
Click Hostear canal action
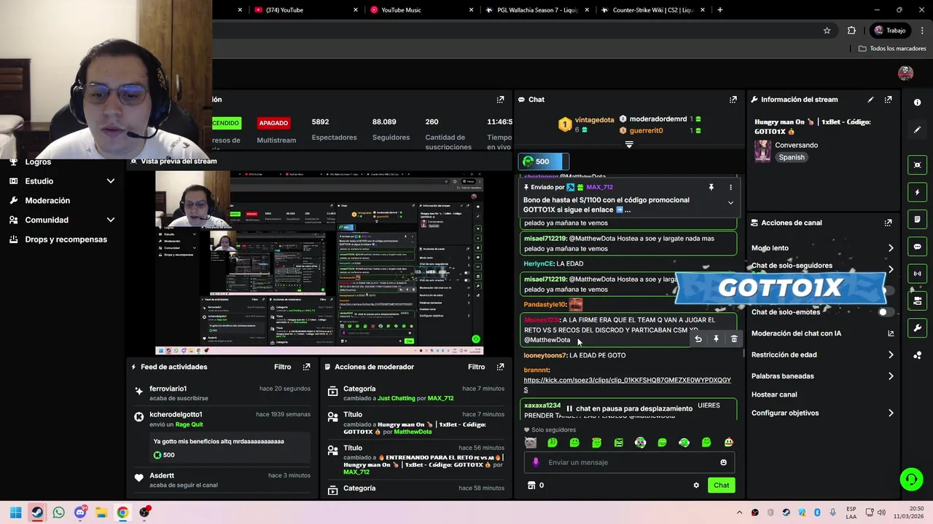[x=774, y=394]
